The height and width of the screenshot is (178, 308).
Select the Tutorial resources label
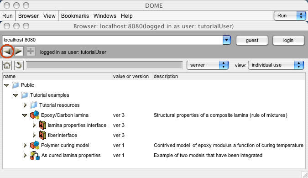pyautogui.click(x=59, y=105)
